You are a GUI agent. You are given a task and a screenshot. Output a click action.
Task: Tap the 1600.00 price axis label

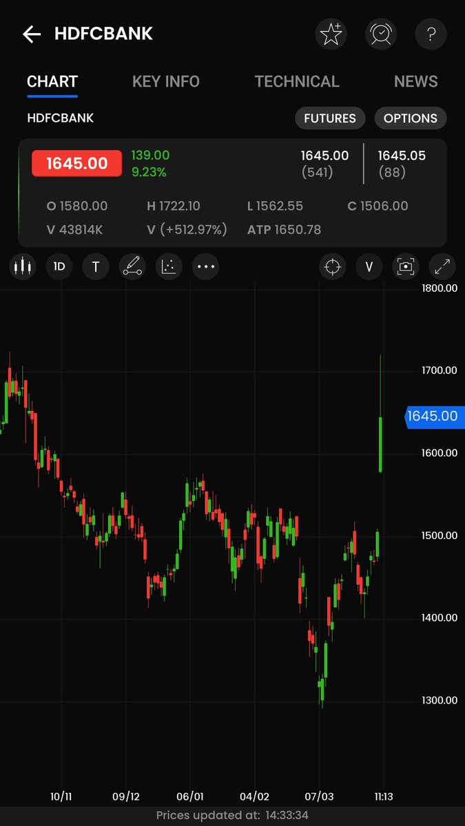coord(440,453)
